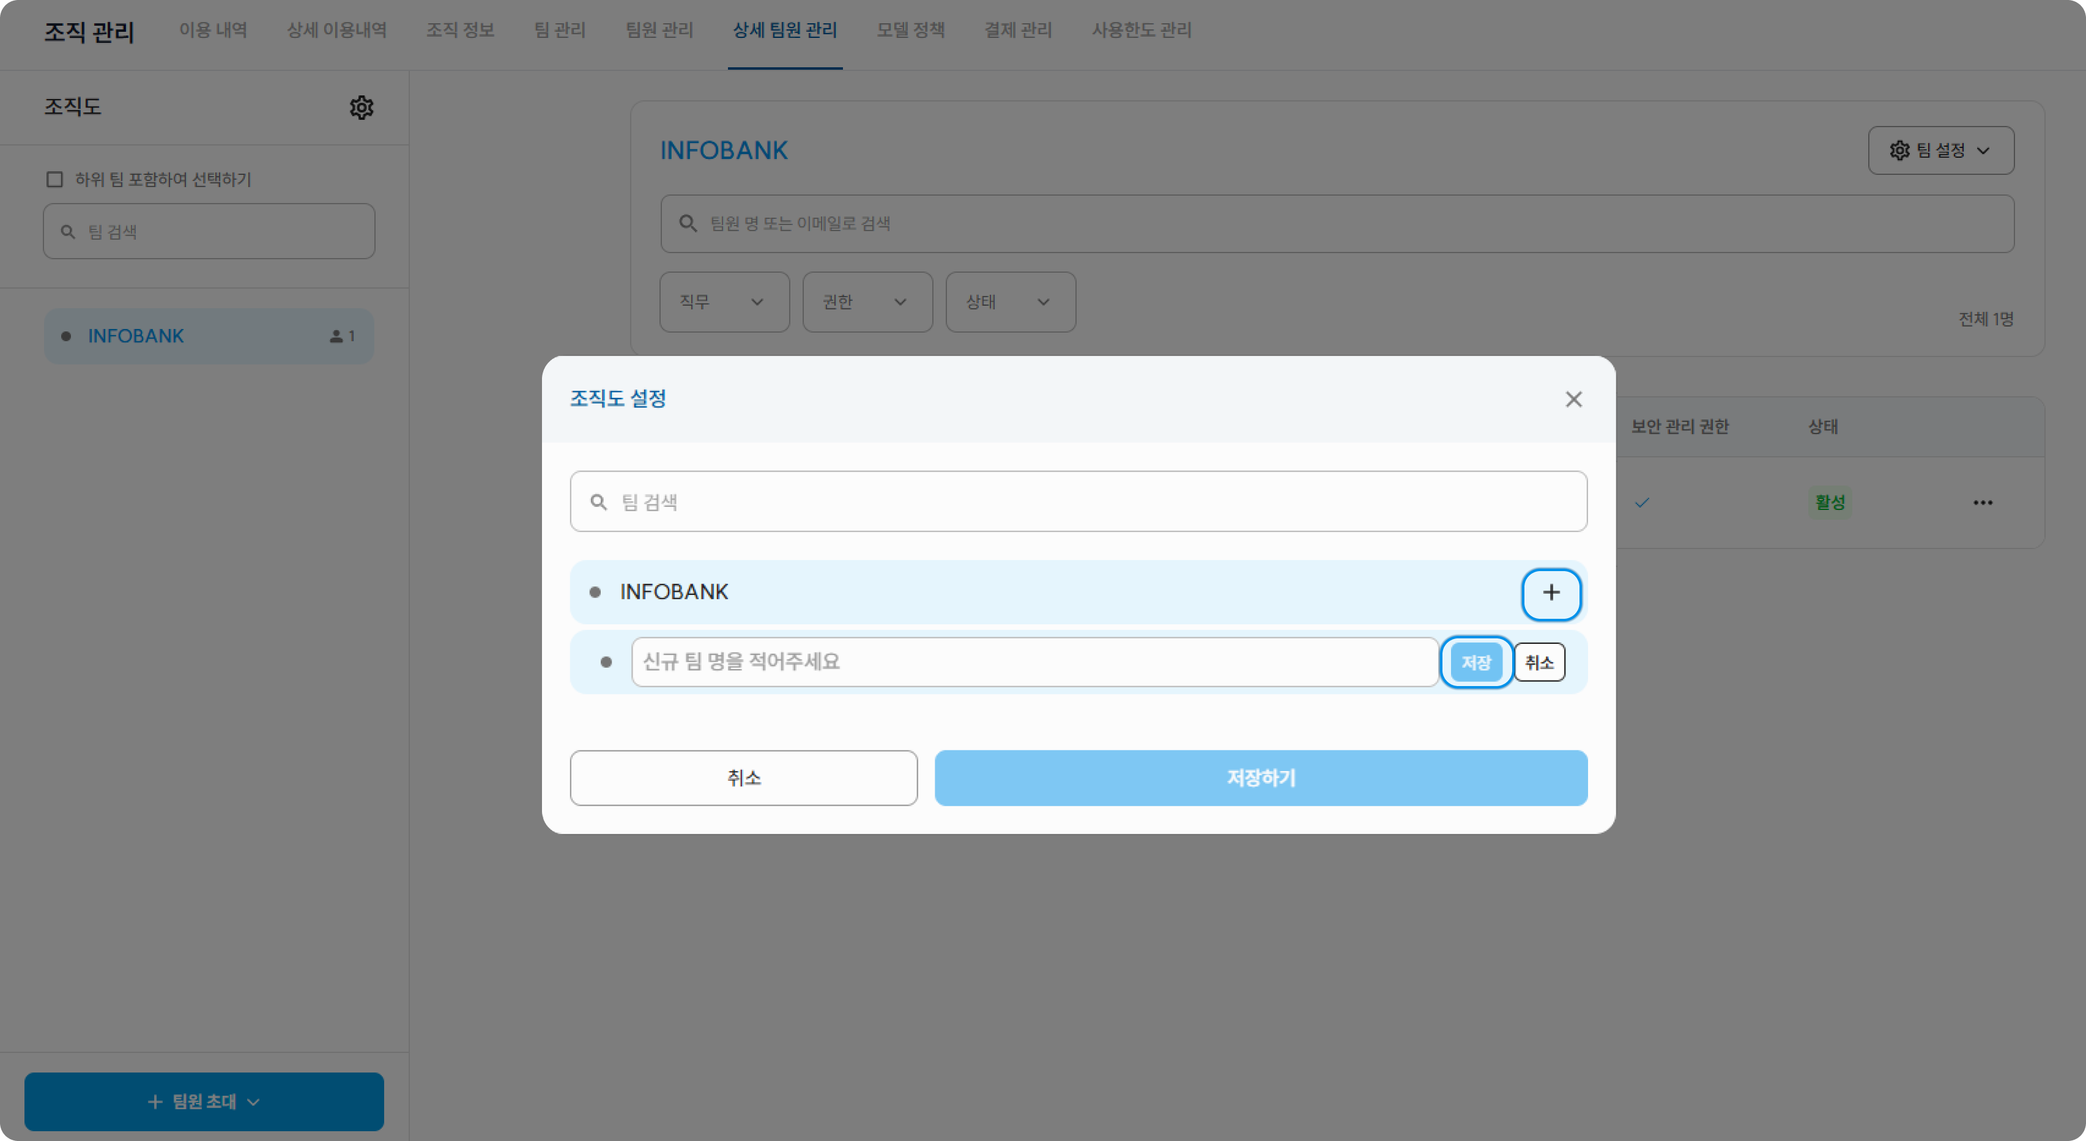Switch to the 모델 정책 tab

pyautogui.click(x=910, y=31)
